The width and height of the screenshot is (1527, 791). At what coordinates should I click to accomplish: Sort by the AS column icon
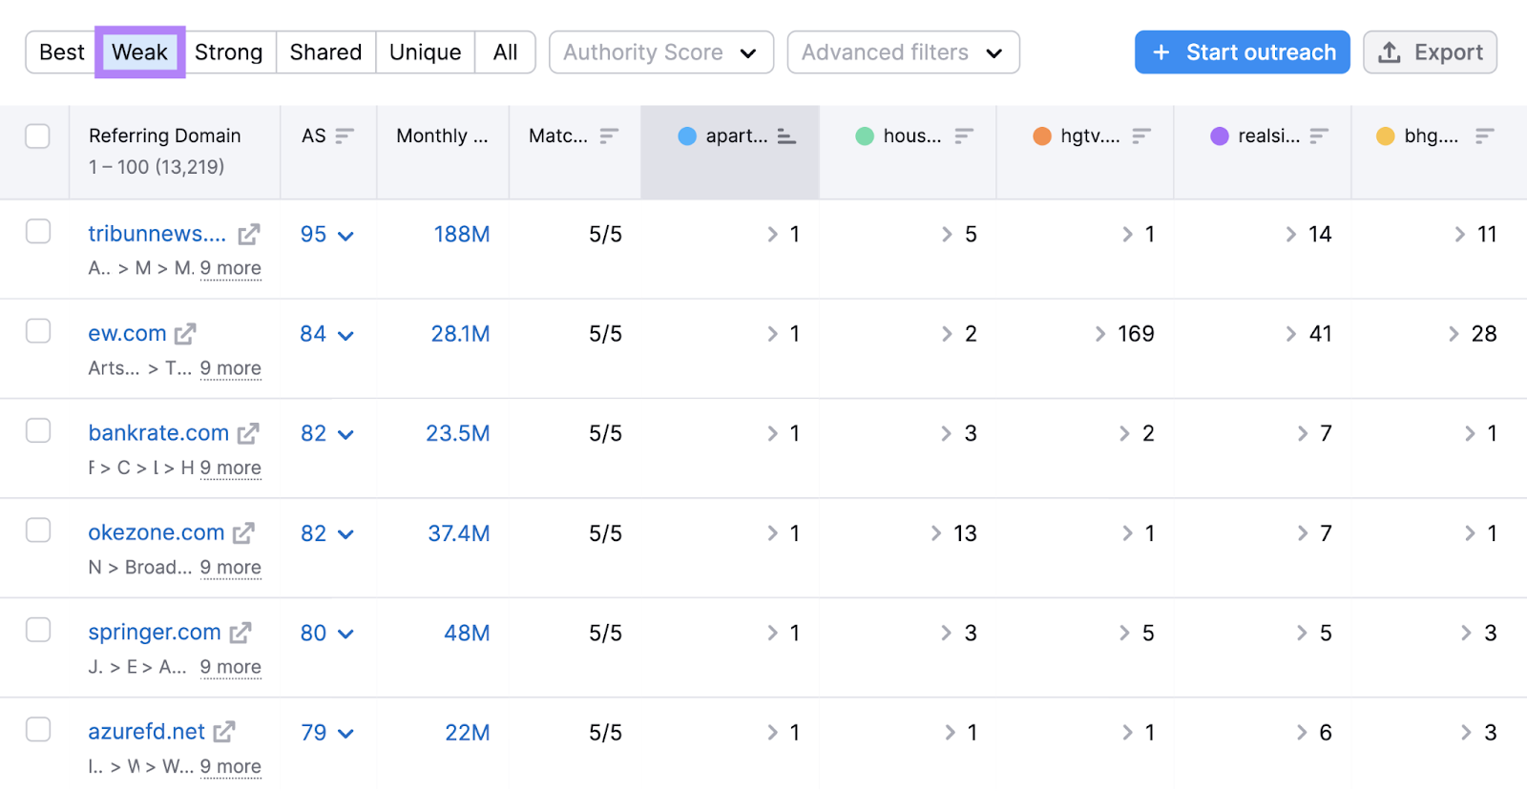pos(345,135)
